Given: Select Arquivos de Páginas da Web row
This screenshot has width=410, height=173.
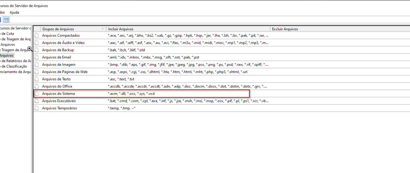Looking at the screenshot, I should click(65, 72).
